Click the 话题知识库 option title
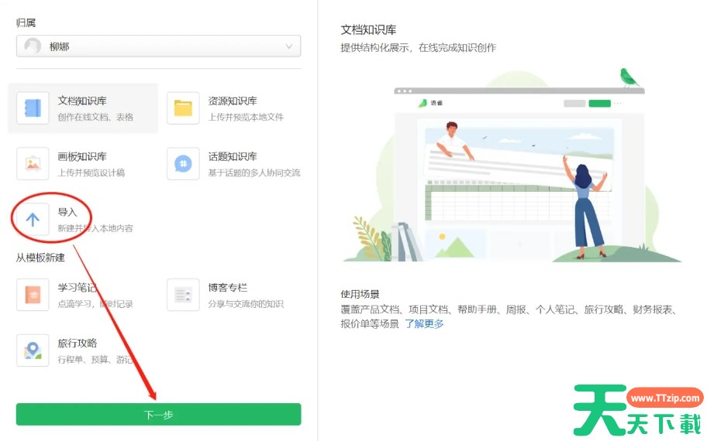This screenshot has width=707, height=441. tap(233, 156)
